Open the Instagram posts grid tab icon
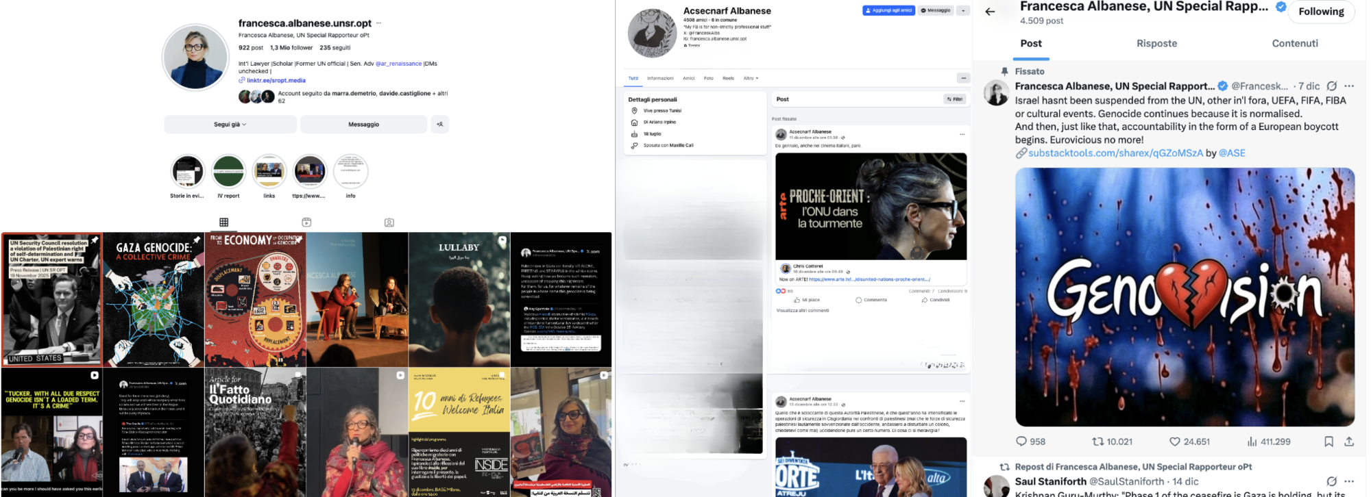Viewport: 1371px width, 497px height. (223, 222)
